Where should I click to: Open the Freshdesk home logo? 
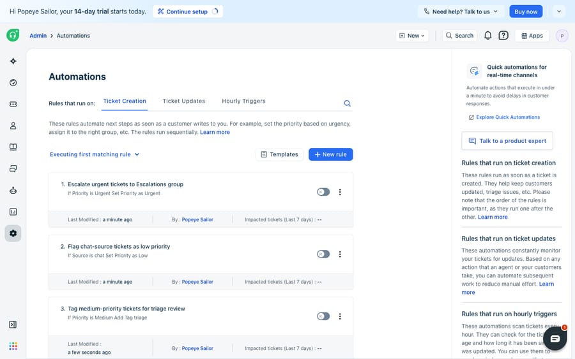pyautogui.click(x=13, y=35)
